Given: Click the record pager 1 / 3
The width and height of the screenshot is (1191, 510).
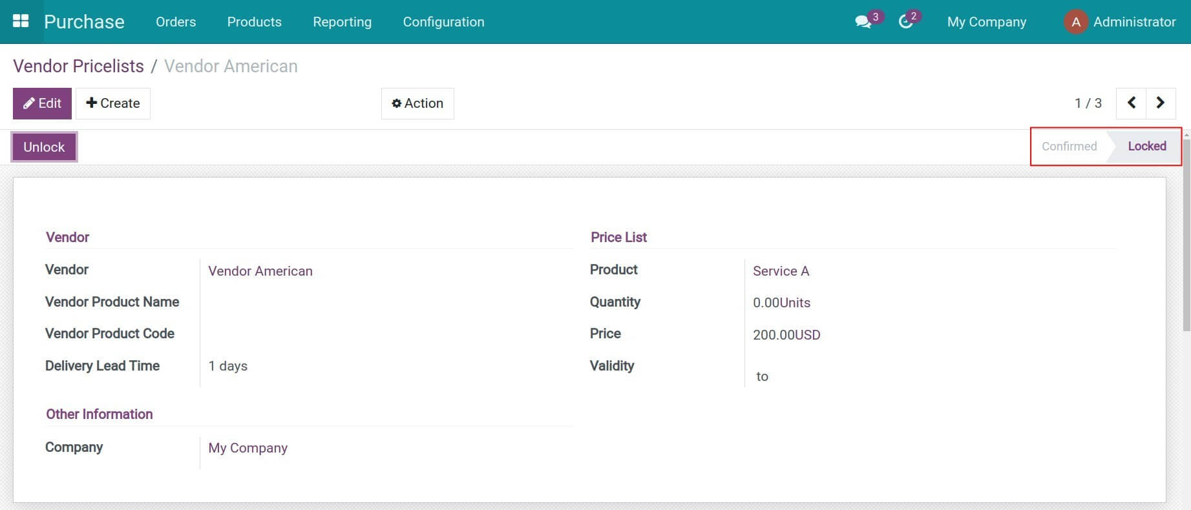Looking at the screenshot, I should click(x=1088, y=103).
